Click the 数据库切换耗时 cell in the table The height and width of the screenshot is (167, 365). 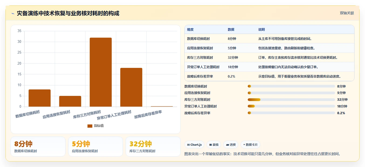tap(198, 39)
